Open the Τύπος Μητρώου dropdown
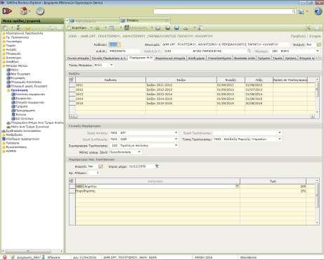Image resolution: width=324 pixels, height=260 pixels. click(112, 65)
